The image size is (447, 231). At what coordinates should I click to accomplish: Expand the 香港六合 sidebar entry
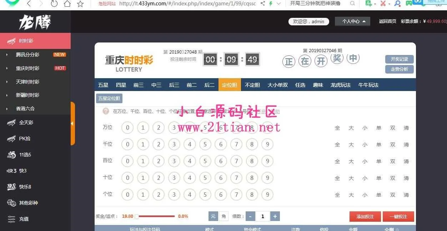click(x=25, y=109)
